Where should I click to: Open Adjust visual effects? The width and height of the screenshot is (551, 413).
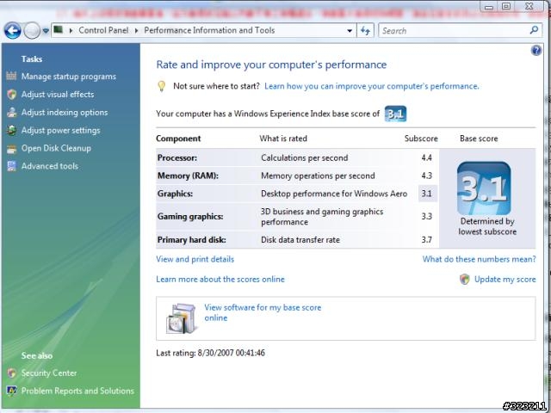(x=58, y=95)
